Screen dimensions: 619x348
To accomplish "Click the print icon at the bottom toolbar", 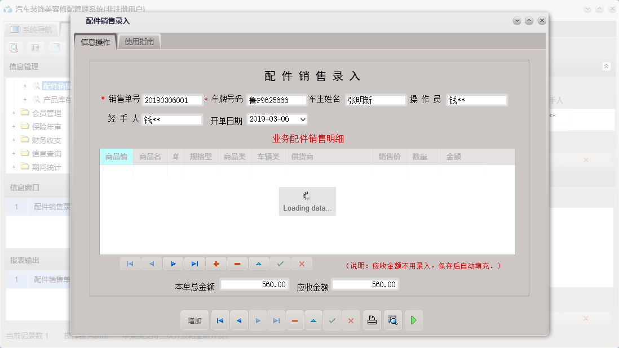I will (372, 320).
